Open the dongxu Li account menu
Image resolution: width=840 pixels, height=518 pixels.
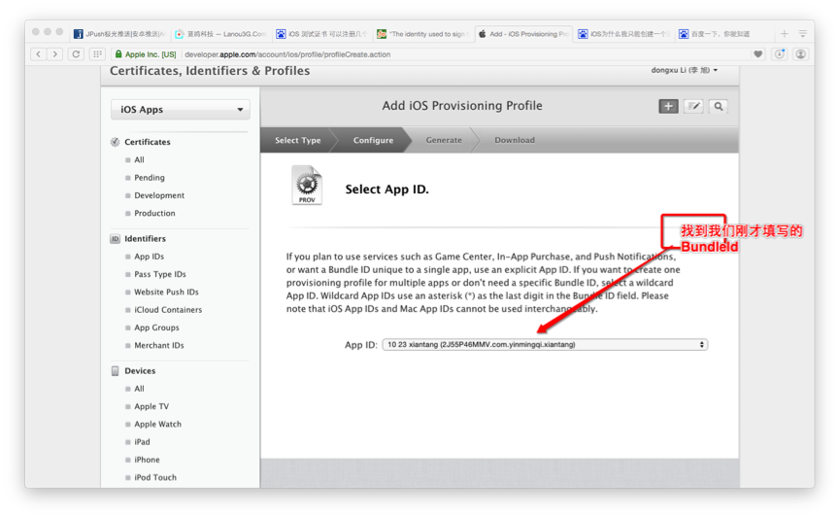tap(684, 70)
